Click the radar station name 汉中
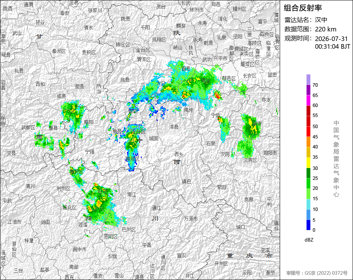 (x=321, y=20)
